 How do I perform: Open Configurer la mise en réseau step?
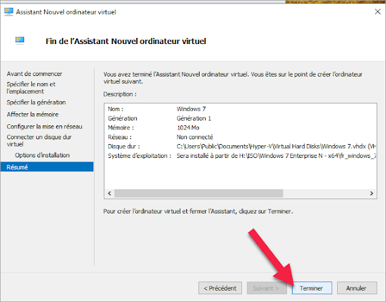click(45, 127)
